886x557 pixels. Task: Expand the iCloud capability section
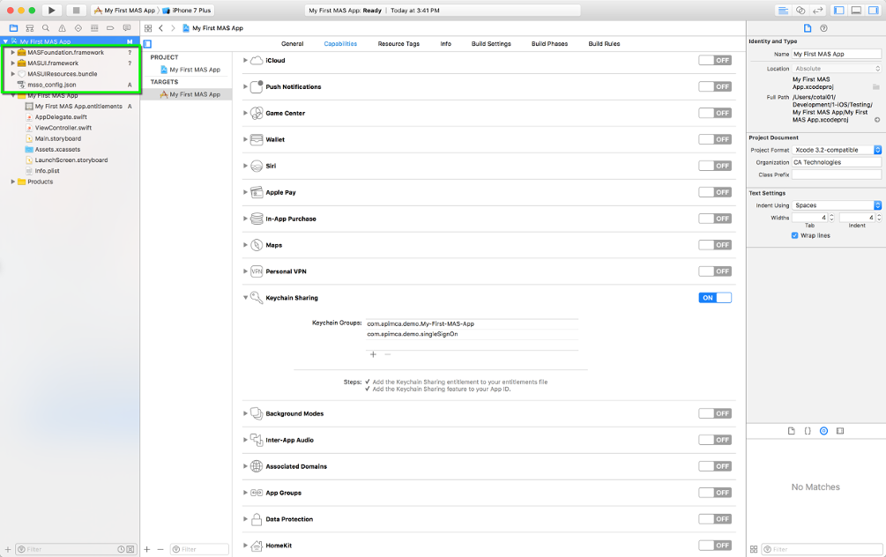(x=245, y=61)
